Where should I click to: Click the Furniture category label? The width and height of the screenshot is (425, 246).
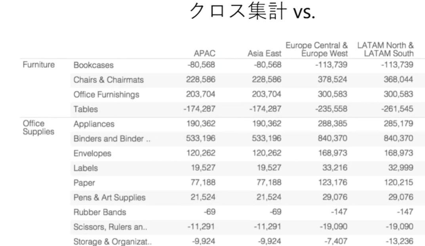tap(39, 65)
